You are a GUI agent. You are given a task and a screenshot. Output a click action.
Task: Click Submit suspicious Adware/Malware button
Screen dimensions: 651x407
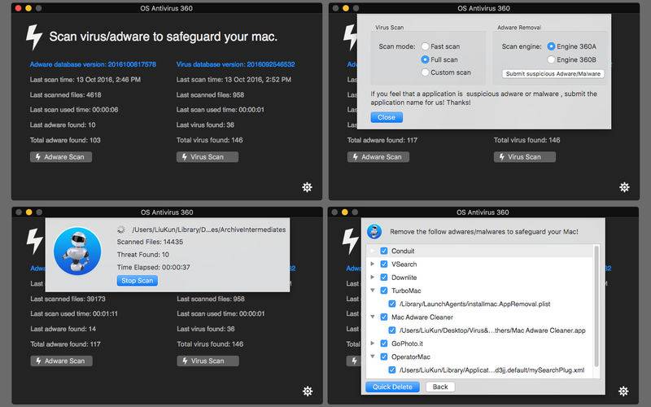[553, 74]
